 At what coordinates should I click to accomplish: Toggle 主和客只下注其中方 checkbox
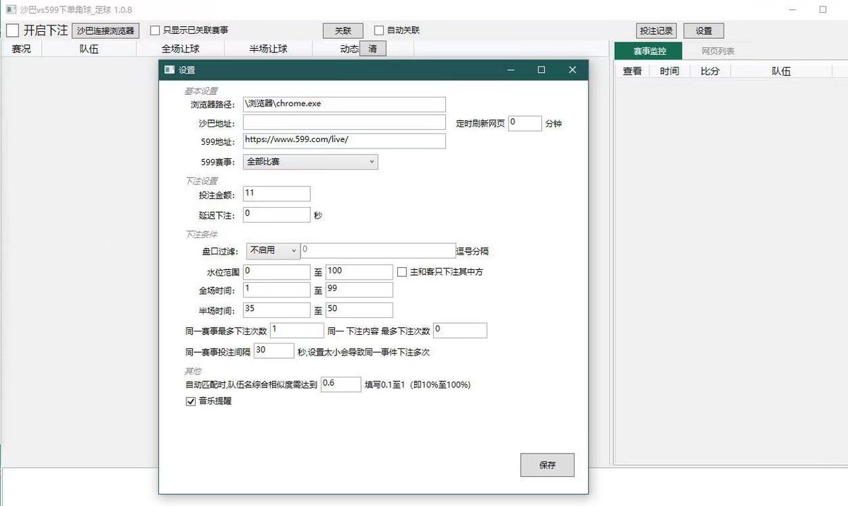click(402, 271)
